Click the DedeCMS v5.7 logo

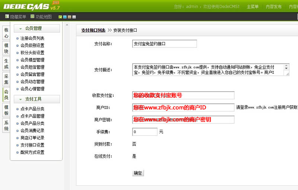click(x=32, y=6)
